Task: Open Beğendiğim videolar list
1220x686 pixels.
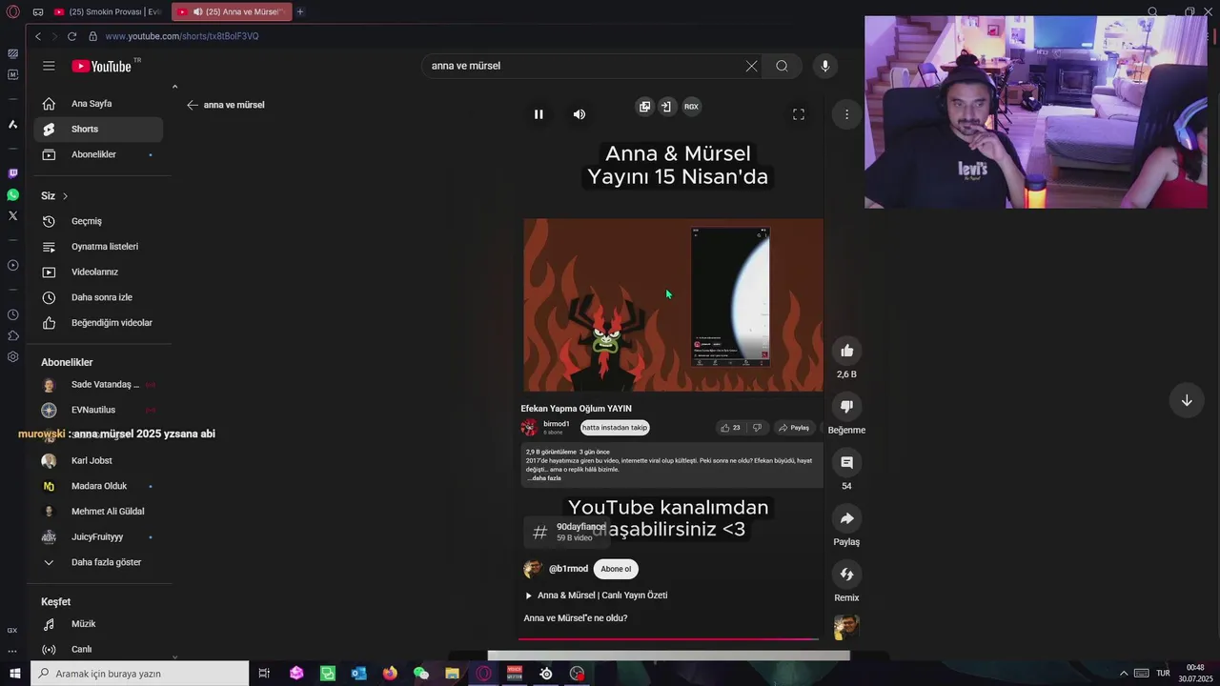Action: coord(98,323)
